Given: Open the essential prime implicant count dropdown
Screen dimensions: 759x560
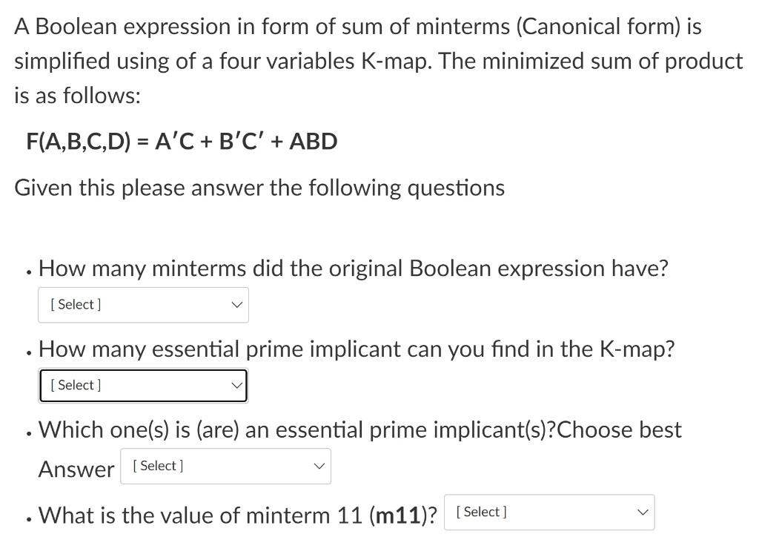Looking at the screenshot, I should pos(143,386).
